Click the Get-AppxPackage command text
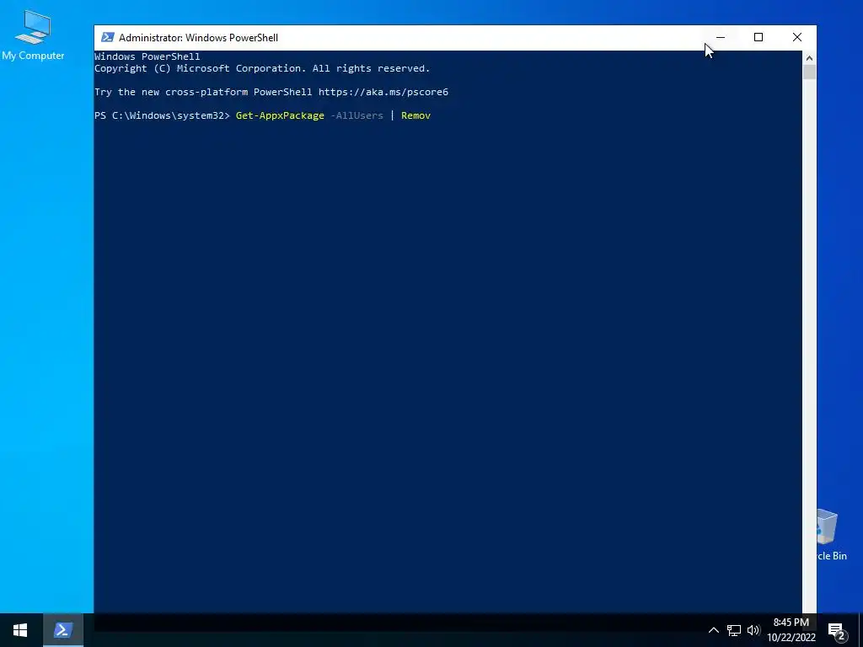 [x=280, y=115]
